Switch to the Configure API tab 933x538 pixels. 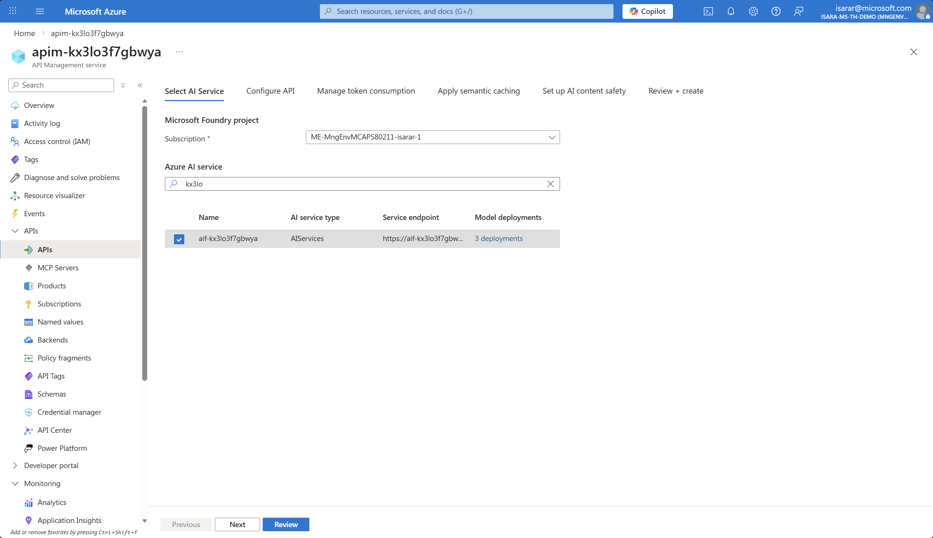(270, 91)
